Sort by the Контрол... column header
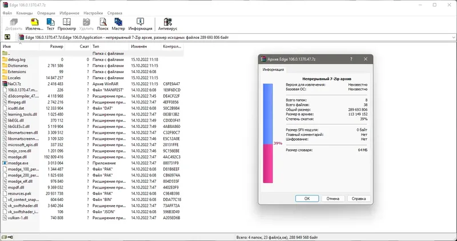Viewport: 457px width, 241px height. 173,46
